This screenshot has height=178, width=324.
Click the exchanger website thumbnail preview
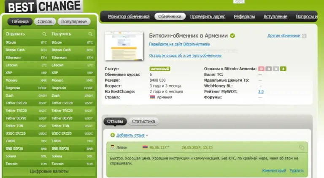(124, 46)
